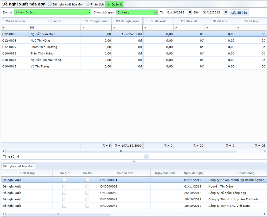Click the filter icon under Họ và tên
The height and width of the screenshot is (217, 267).
click(x=32, y=28)
